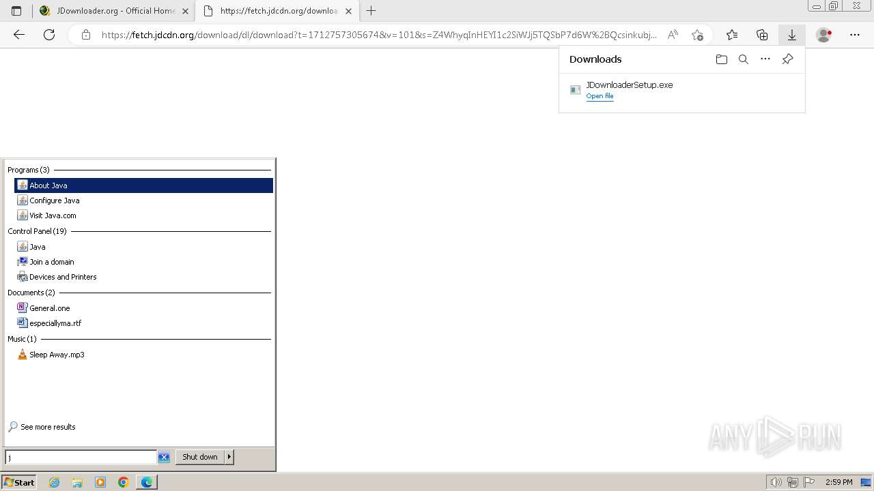Search downloads with magnifier icon

(x=744, y=59)
